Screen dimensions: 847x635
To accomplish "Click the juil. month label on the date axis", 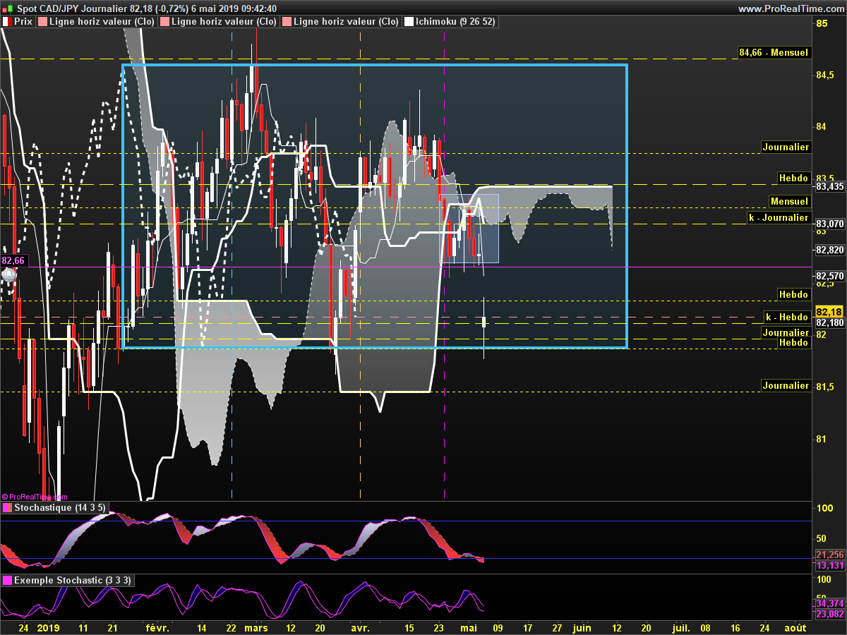I will (680, 627).
